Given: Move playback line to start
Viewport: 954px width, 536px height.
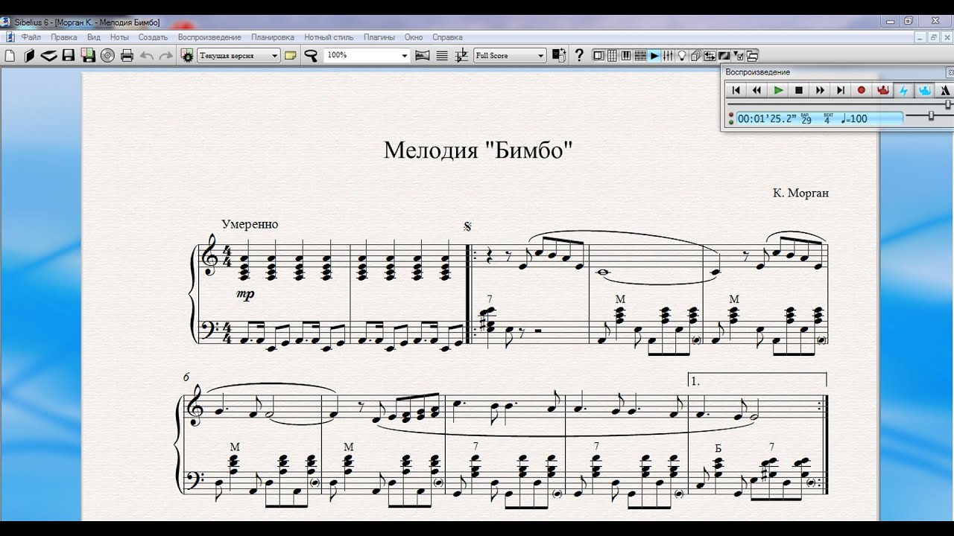Looking at the screenshot, I should (736, 90).
